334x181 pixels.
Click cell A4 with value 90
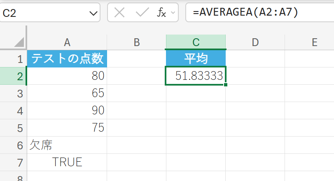click(67, 110)
